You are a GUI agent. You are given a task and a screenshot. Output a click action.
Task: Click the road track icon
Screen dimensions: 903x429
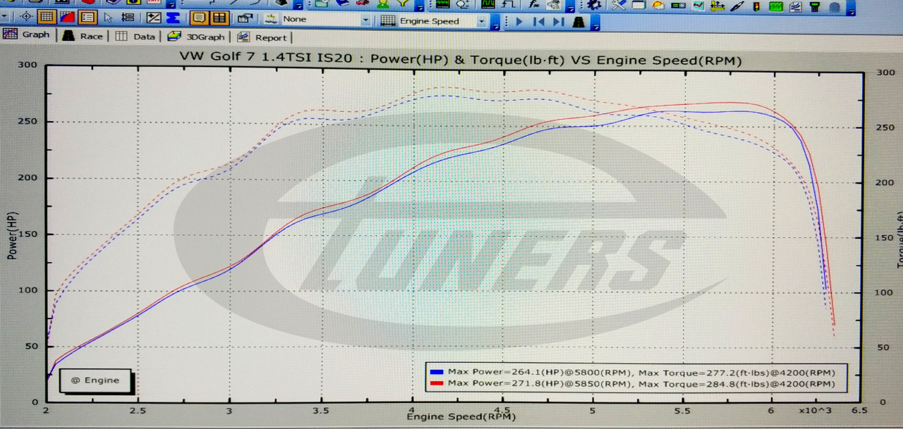click(579, 22)
